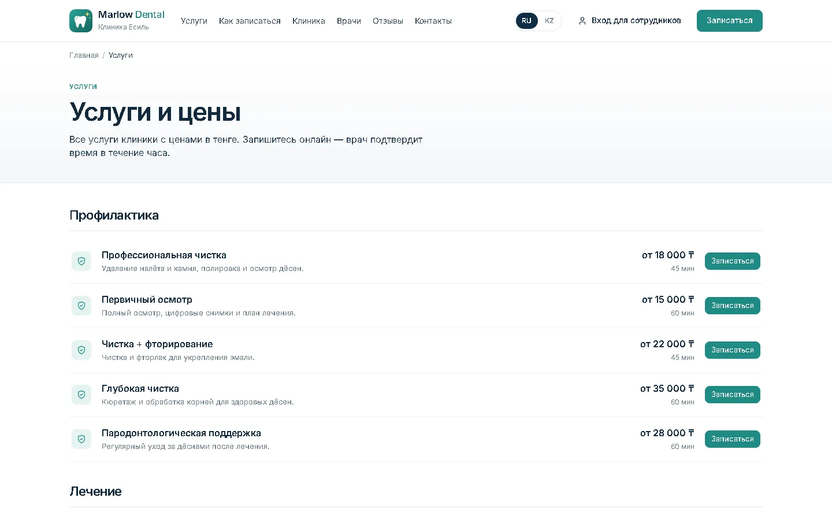Click the price от 28 000 ₸
The width and height of the screenshot is (832, 520).
coord(667,433)
